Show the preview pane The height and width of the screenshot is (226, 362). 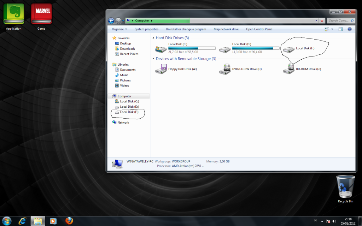point(340,29)
